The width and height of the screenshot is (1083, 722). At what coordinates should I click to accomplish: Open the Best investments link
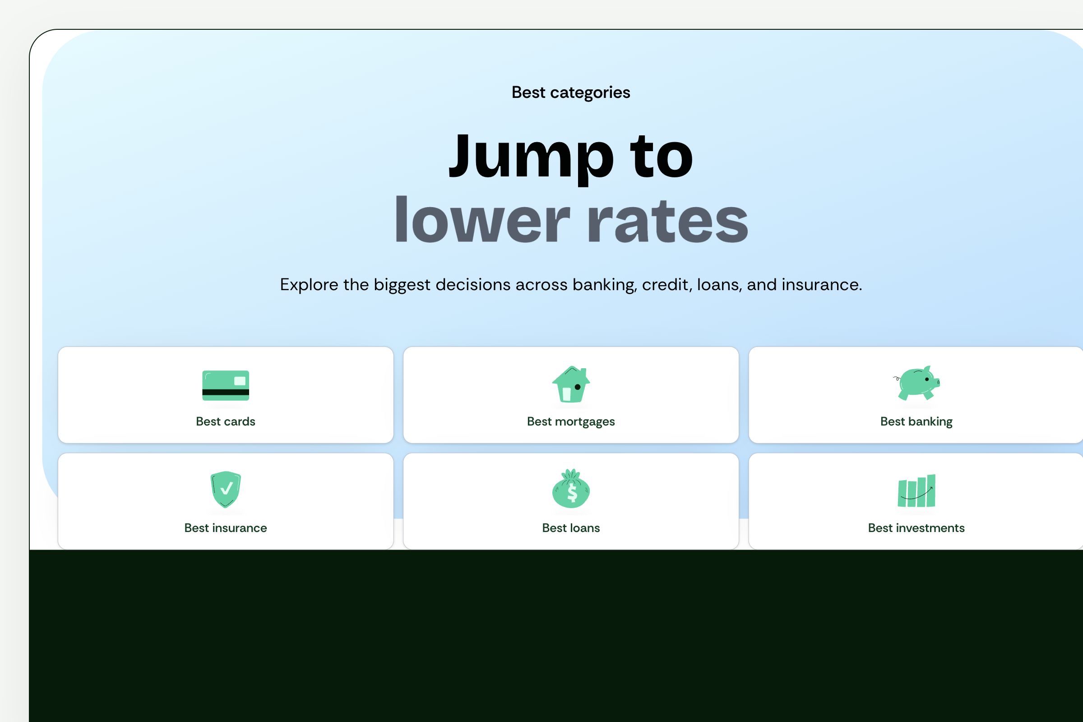coord(916,501)
